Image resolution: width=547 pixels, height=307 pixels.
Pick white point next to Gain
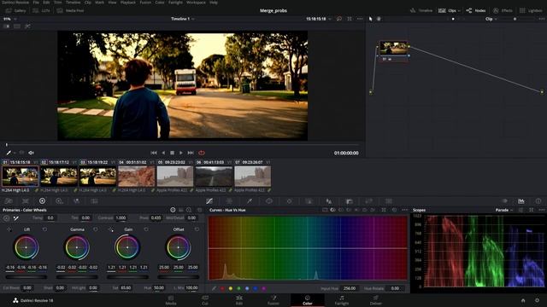click(111, 229)
